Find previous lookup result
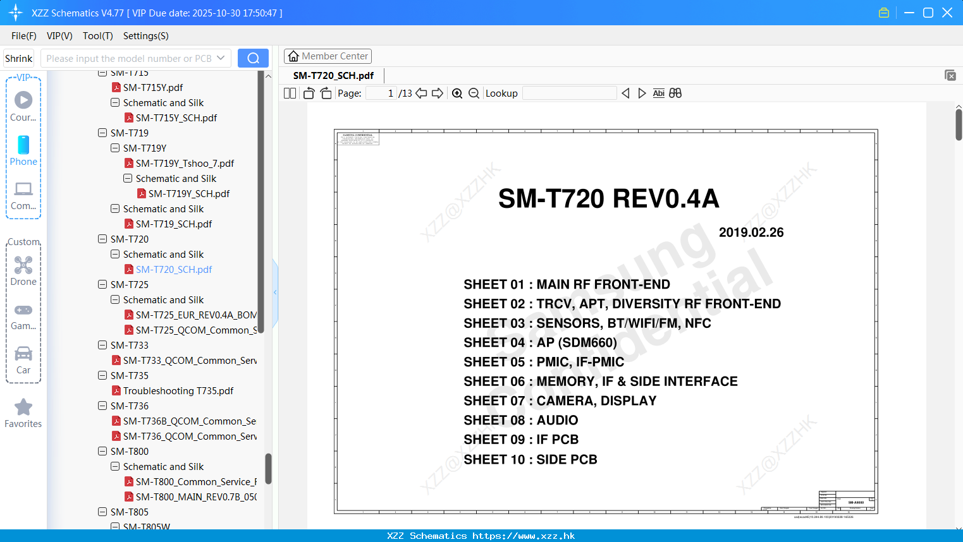963x542 pixels. coord(625,93)
